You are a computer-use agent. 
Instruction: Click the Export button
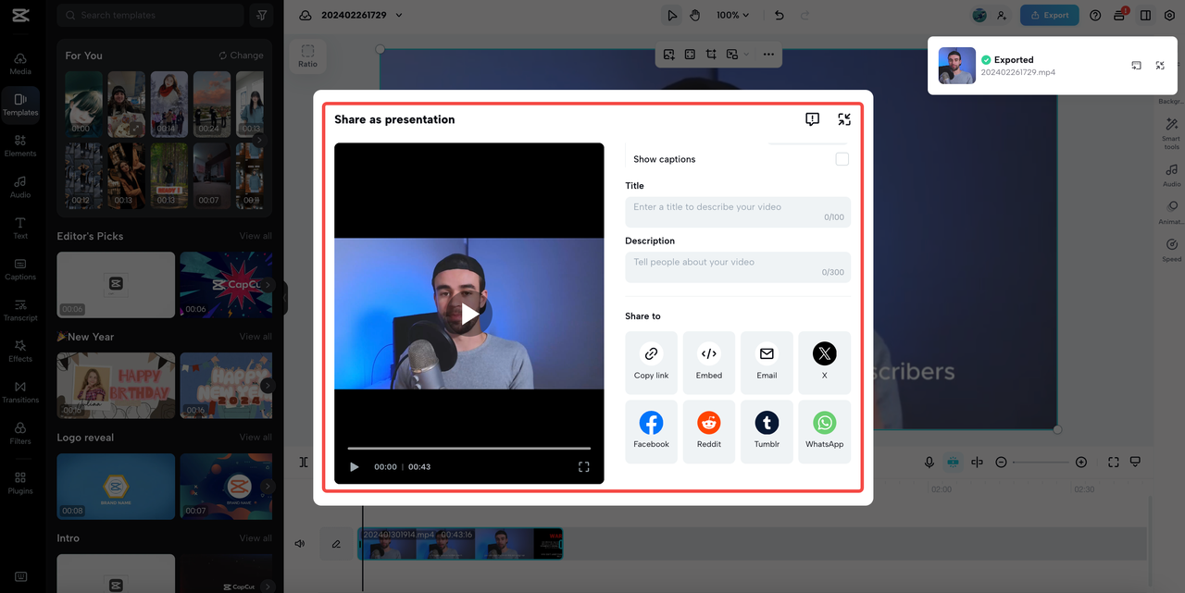[x=1049, y=15]
